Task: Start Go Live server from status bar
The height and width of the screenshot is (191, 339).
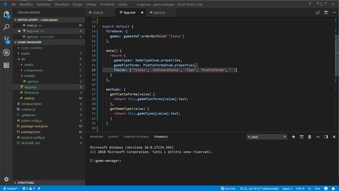Action: click(x=228, y=189)
